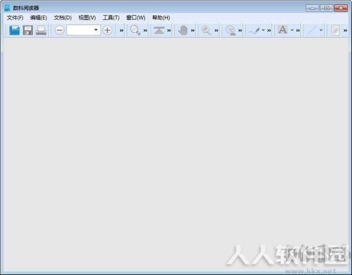Open the 文档(D) menu
Image resolution: width=352 pixels, height=275 pixels.
[63, 18]
